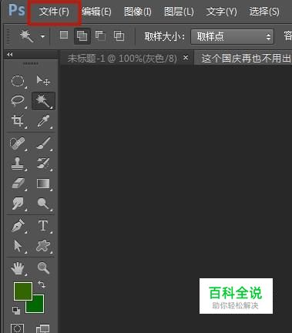
Task: Change the screen mode button
Action: pyautogui.click(x=43, y=328)
